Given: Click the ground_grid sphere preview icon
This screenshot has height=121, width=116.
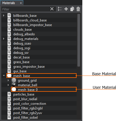Looking at the screenshot, I should pos(14,80).
